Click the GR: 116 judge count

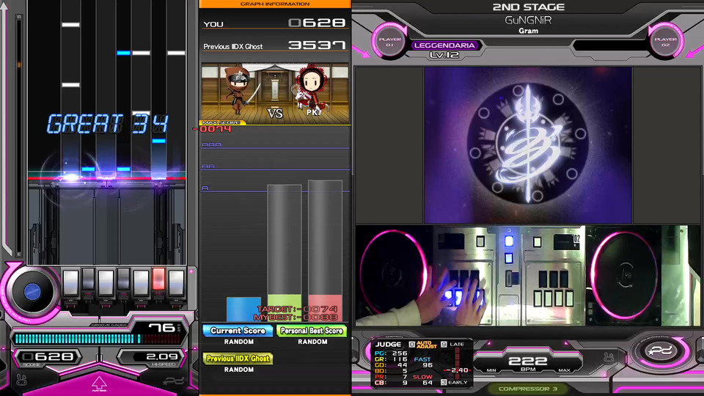391,359
